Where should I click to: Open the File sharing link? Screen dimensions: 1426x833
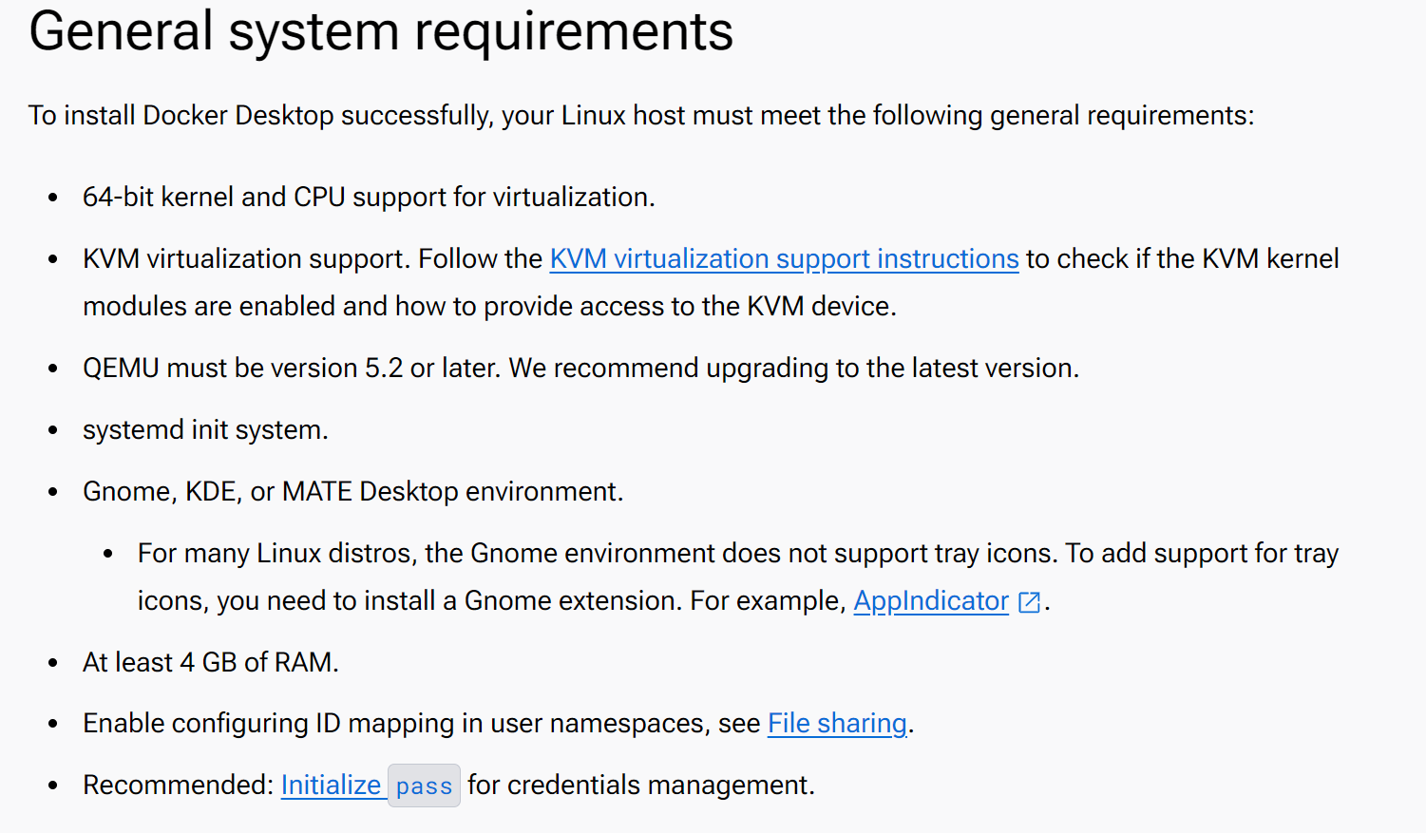pos(837,723)
